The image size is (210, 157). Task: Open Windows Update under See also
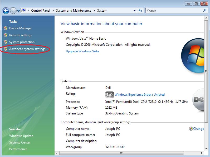(x=21, y=136)
